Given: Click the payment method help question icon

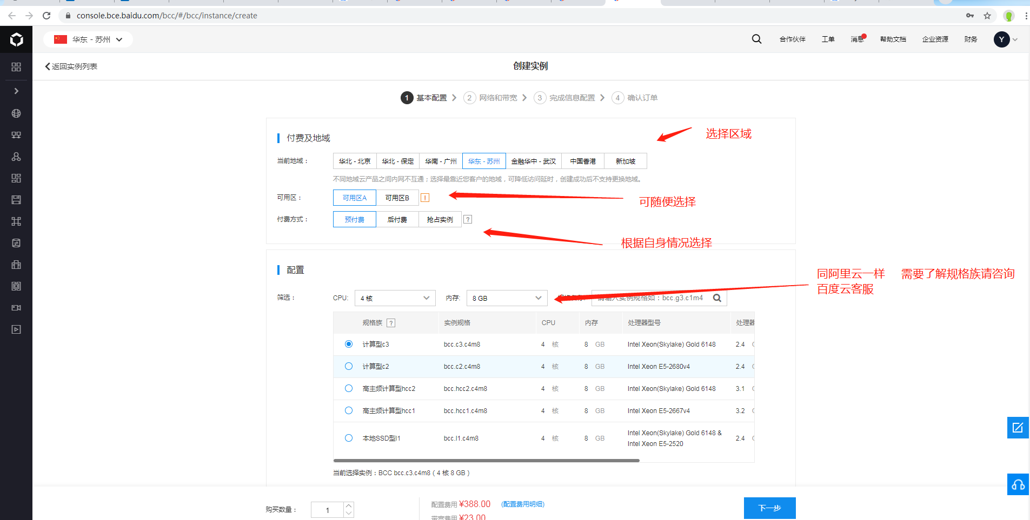Looking at the screenshot, I should 468,219.
